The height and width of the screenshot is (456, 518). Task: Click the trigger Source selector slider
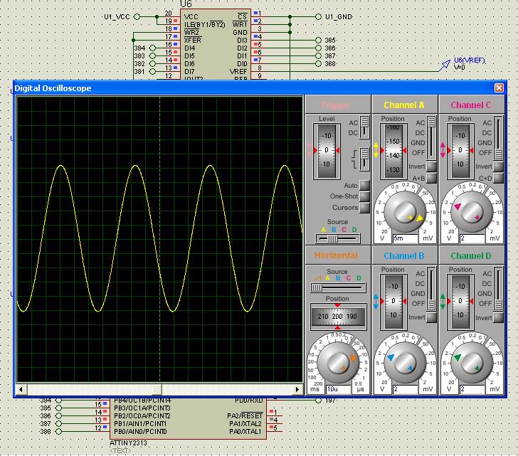coord(337,238)
